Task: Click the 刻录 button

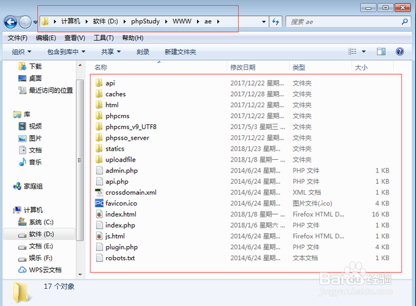Action: (143, 52)
